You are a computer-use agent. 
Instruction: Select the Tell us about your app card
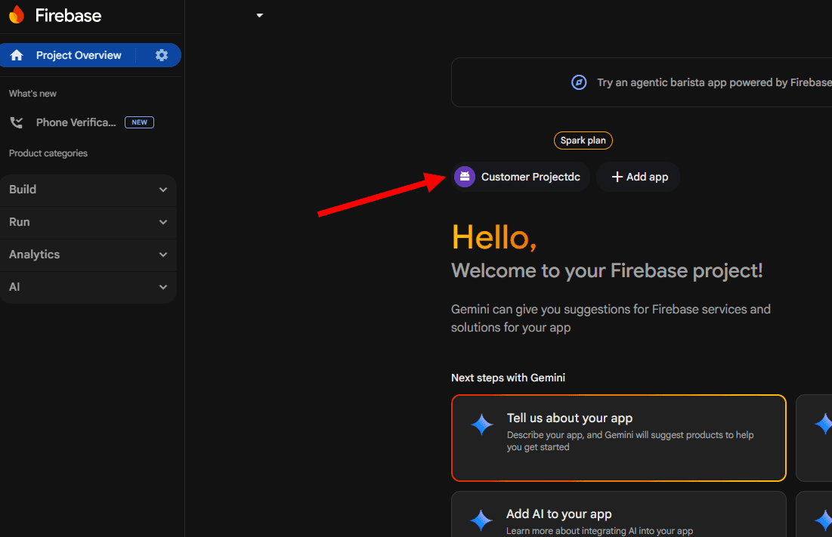pos(619,438)
